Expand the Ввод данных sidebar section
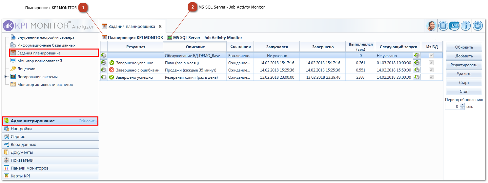Viewport: 488px width, 183px height. 50,145
